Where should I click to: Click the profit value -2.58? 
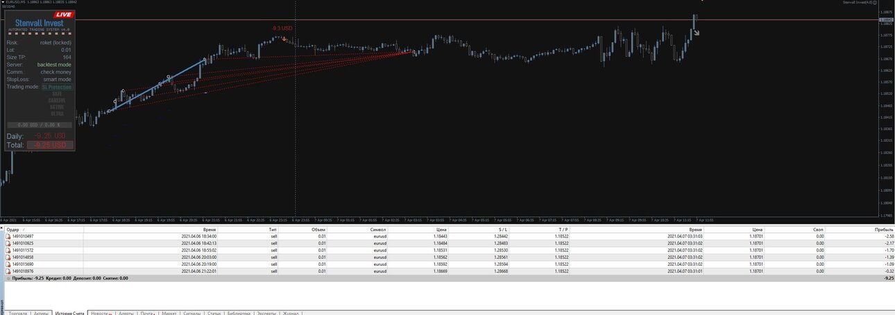click(x=889, y=236)
